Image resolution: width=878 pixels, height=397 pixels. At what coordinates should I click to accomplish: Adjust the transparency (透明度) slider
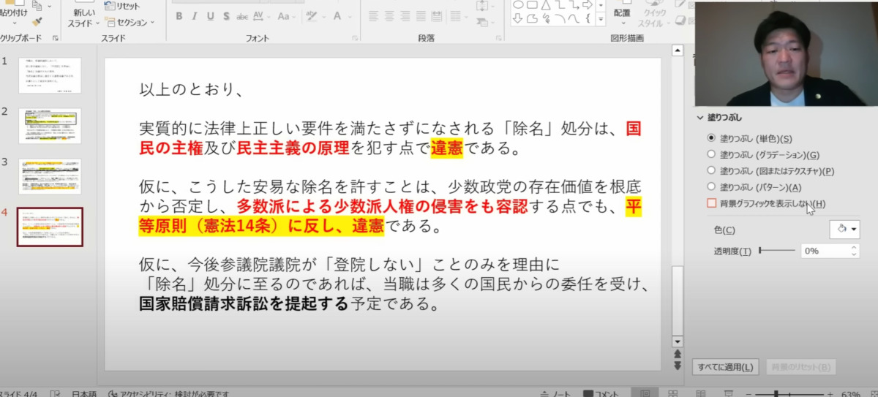pos(777,251)
